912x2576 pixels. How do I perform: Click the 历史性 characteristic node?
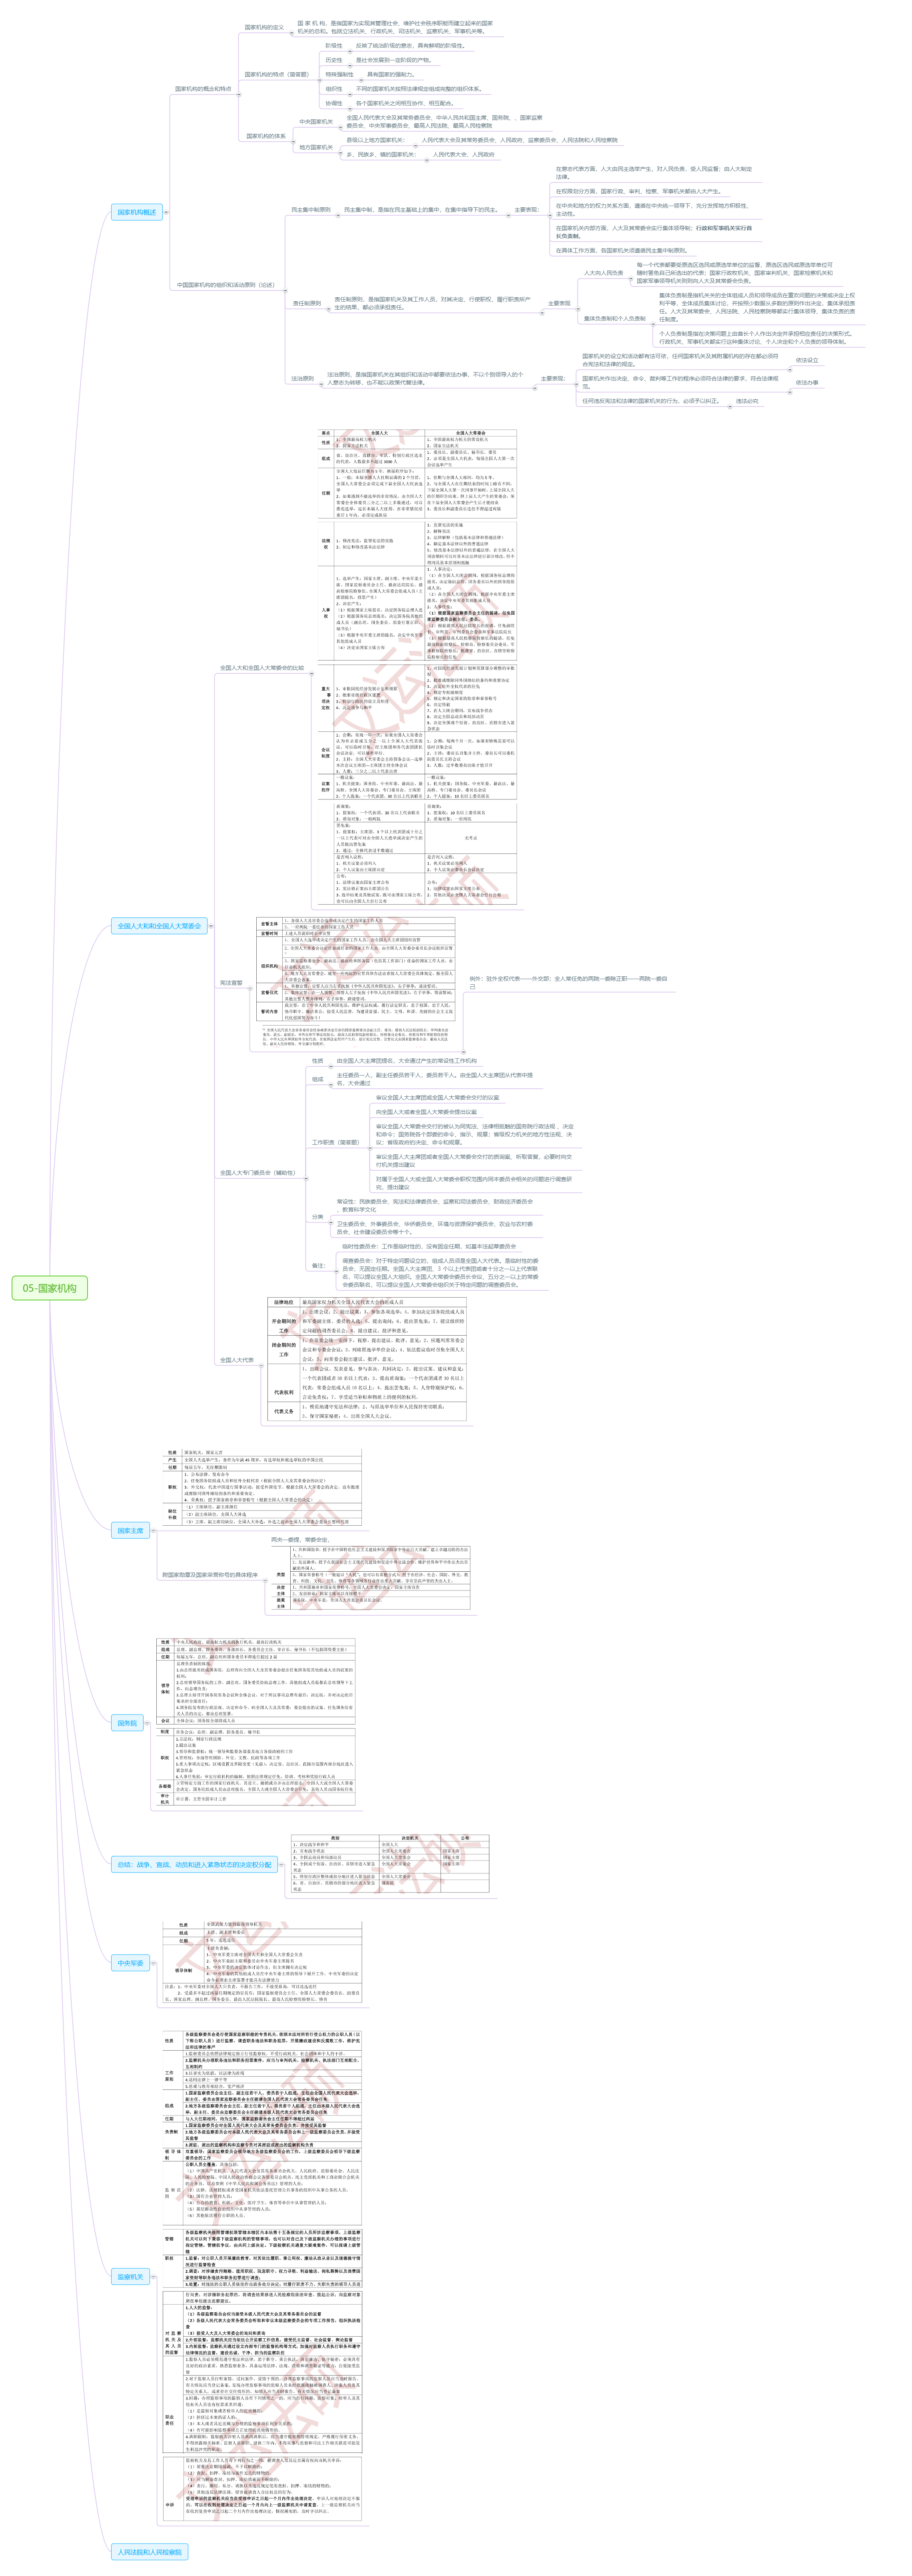click(333, 60)
